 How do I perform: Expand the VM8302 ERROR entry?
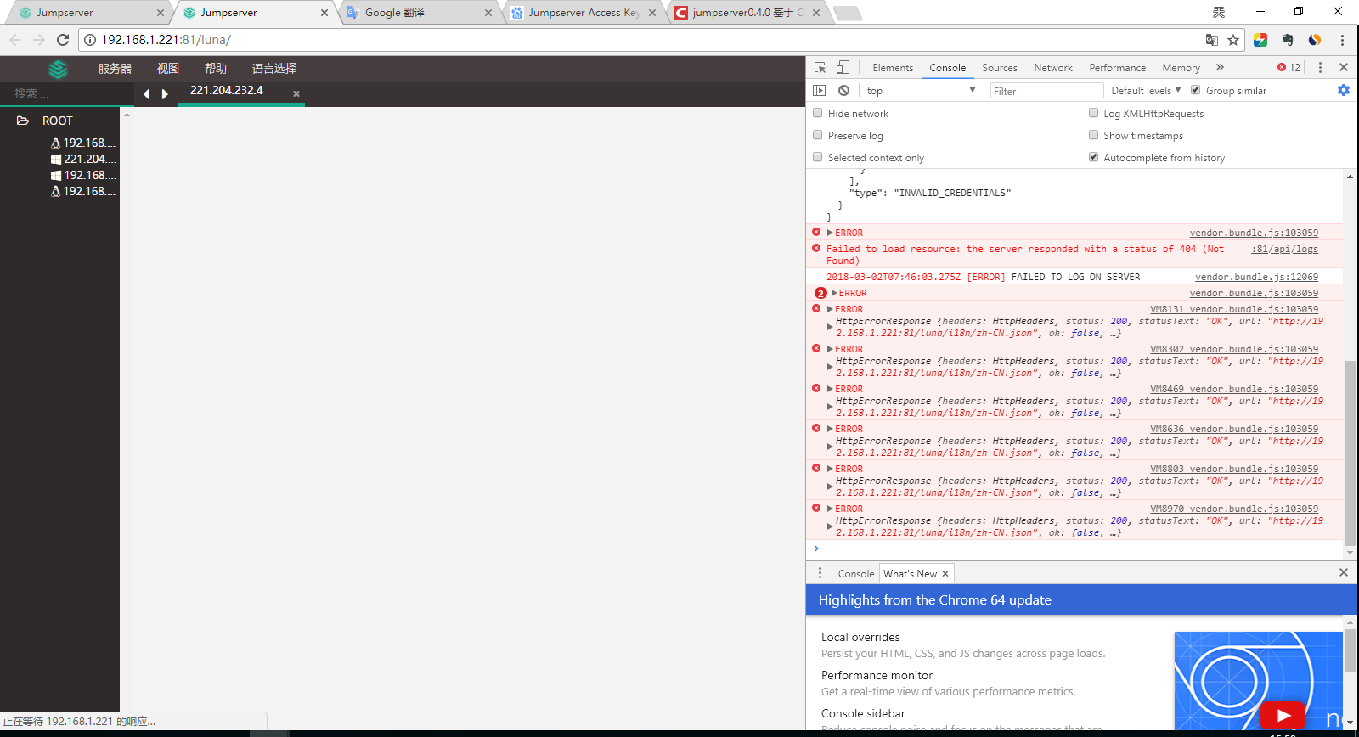point(830,349)
